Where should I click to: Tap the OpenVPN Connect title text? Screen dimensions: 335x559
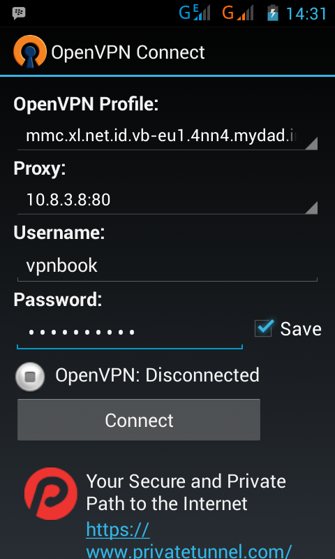coord(128,52)
